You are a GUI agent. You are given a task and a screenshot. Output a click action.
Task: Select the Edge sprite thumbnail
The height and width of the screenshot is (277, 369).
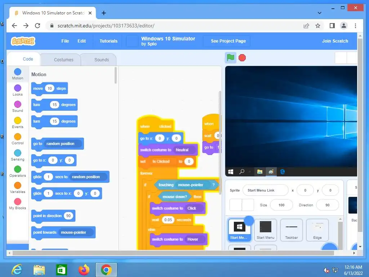click(317, 230)
